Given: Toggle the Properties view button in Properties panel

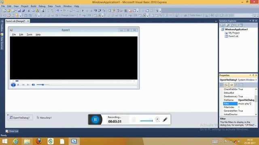Looking at the screenshot, I should 231,85.
